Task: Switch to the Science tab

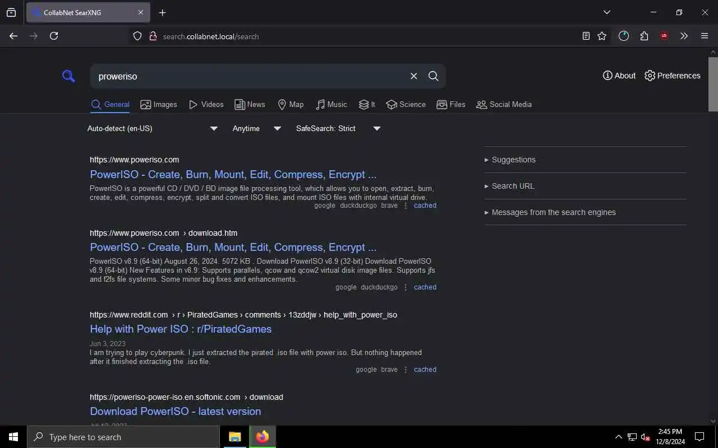Action: tap(406, 105)
